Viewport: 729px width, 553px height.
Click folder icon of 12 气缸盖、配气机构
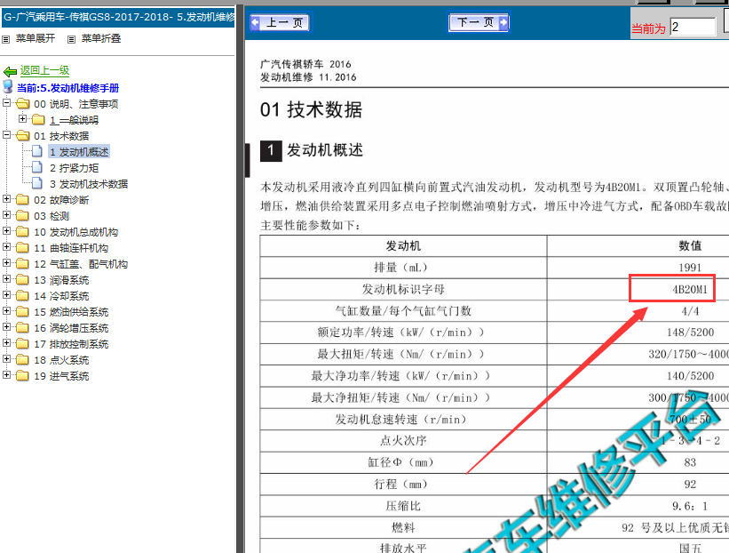22,263
